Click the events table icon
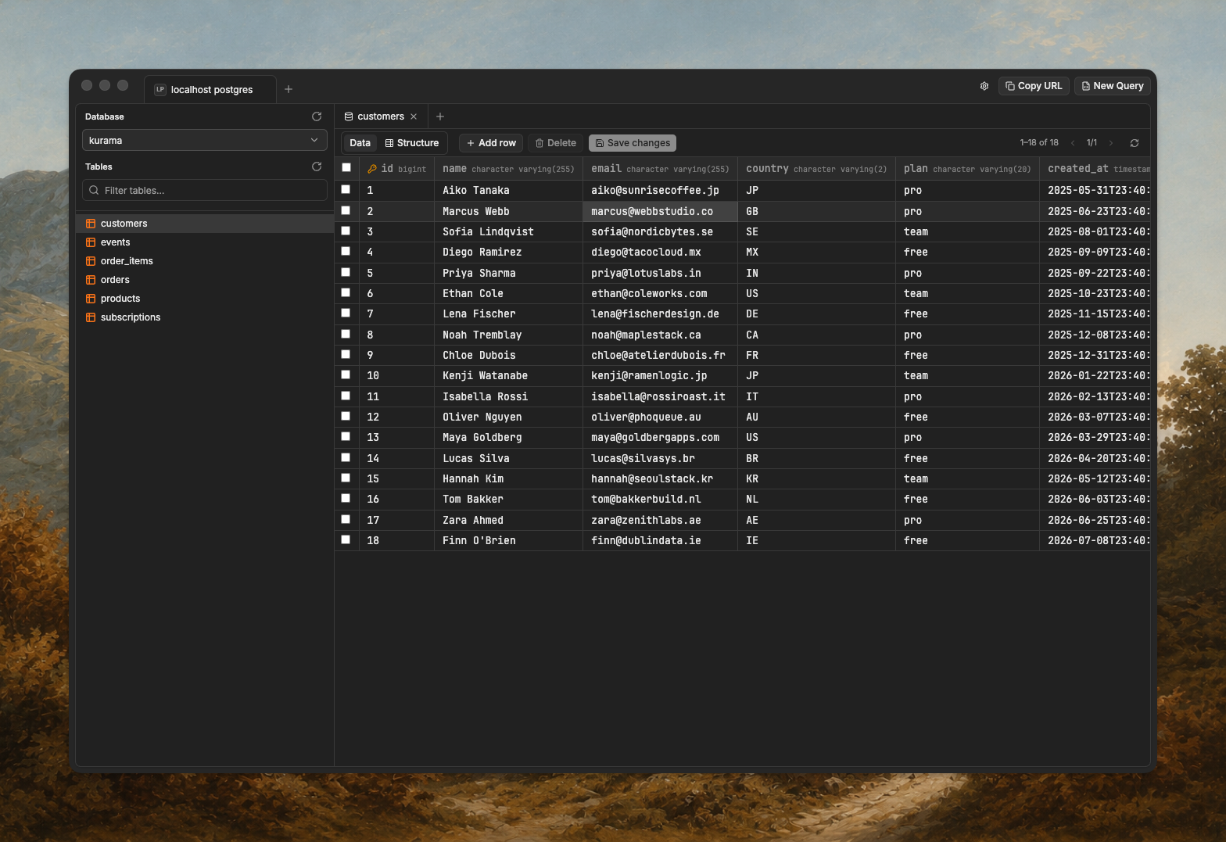Viewport: 1226px width, 842px height. (91, 242)
